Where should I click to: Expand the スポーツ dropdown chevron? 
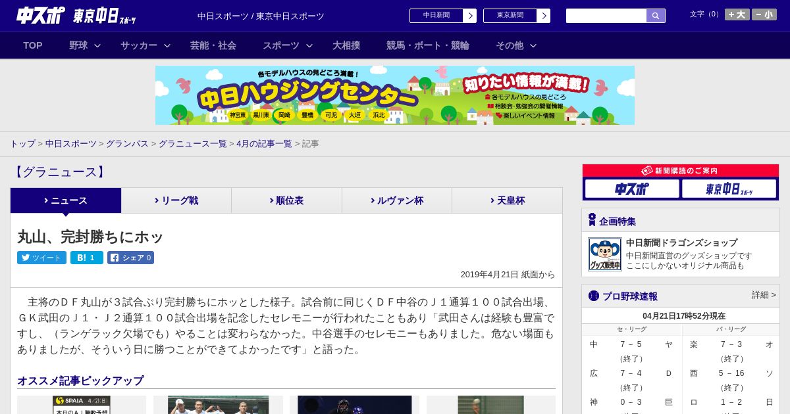click(x=309, y=45)
